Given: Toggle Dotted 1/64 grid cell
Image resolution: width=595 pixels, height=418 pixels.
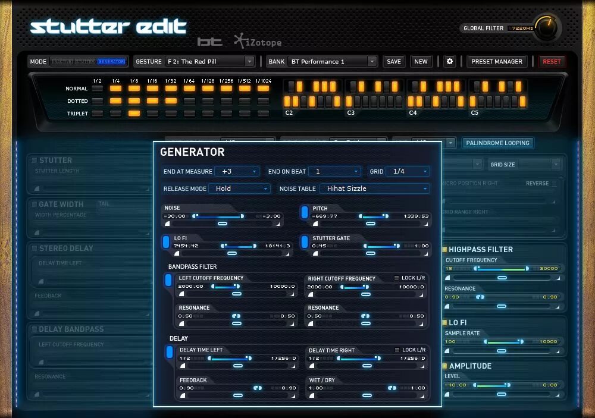Looking at the screenshot, I should [x=189, y=101].
